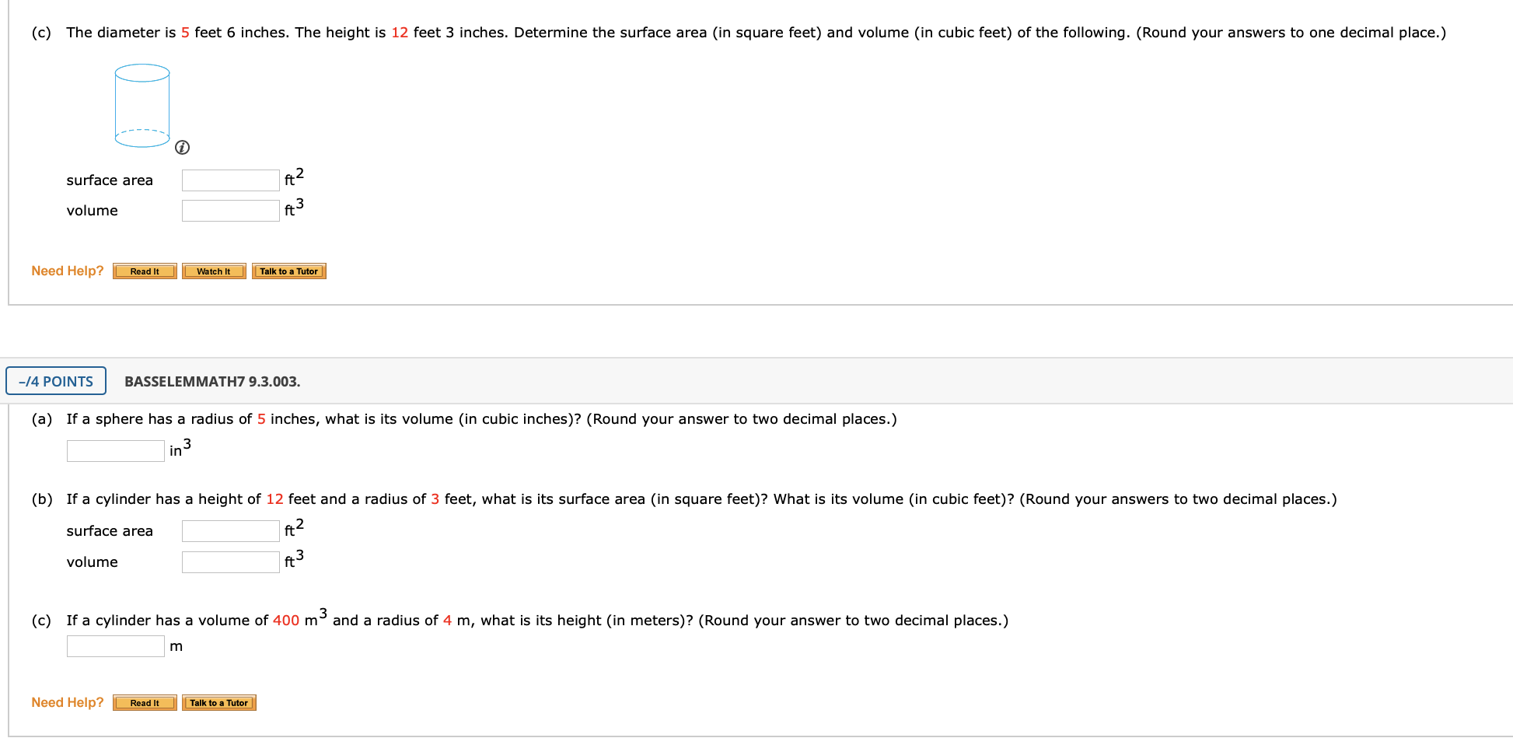Viewport: 1513px width, 745px height.
Task: Click upper Need Help? label
Action: (x=68, y=271)
